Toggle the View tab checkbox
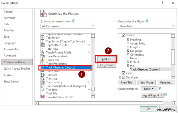 coord(124,73)
